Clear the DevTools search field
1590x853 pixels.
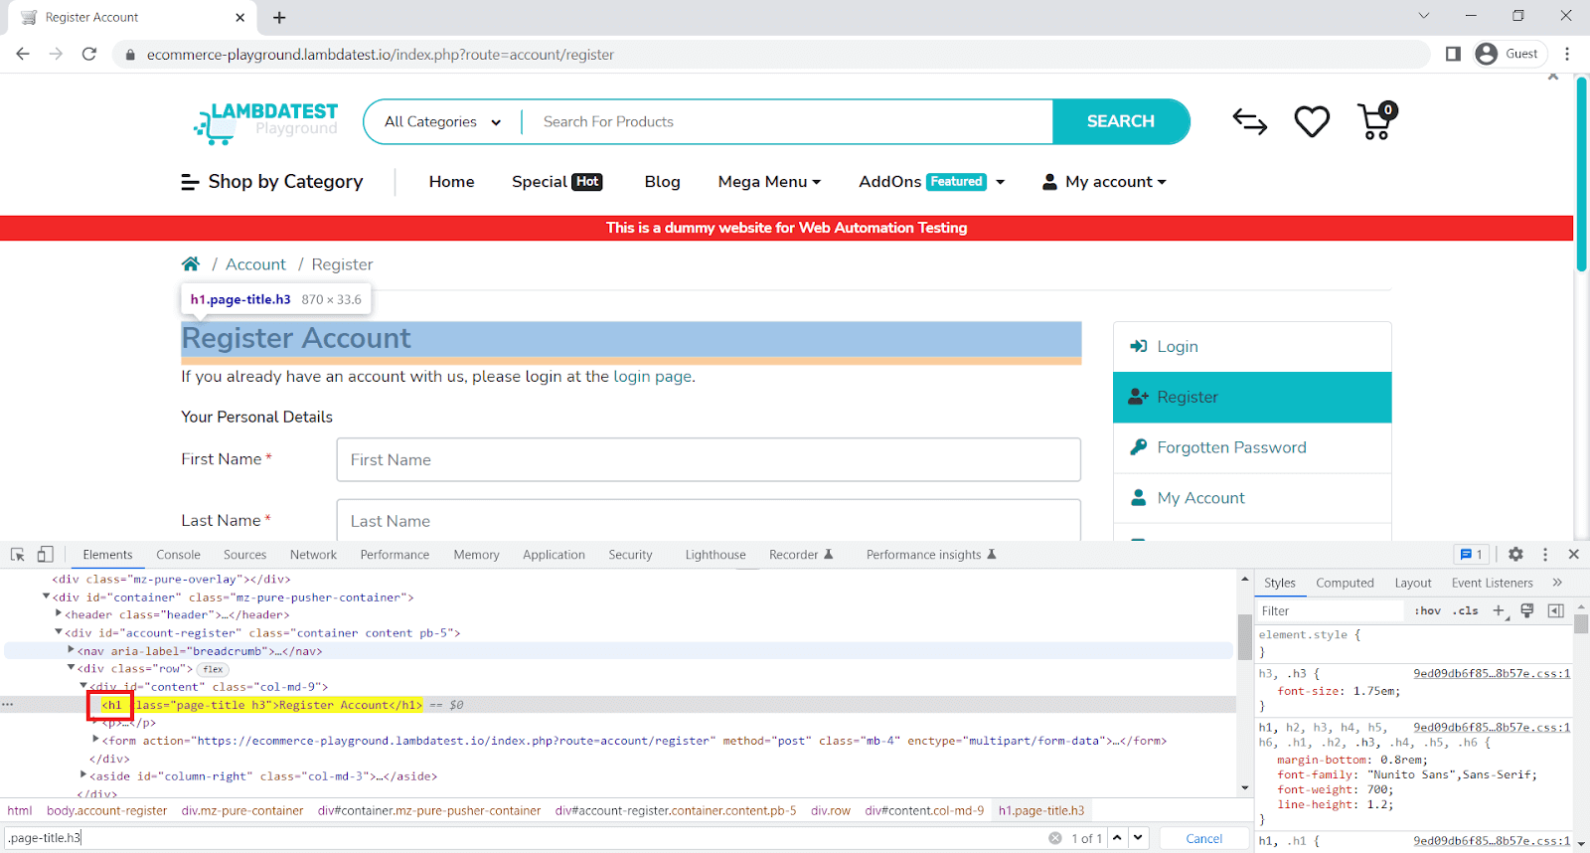1054,838
